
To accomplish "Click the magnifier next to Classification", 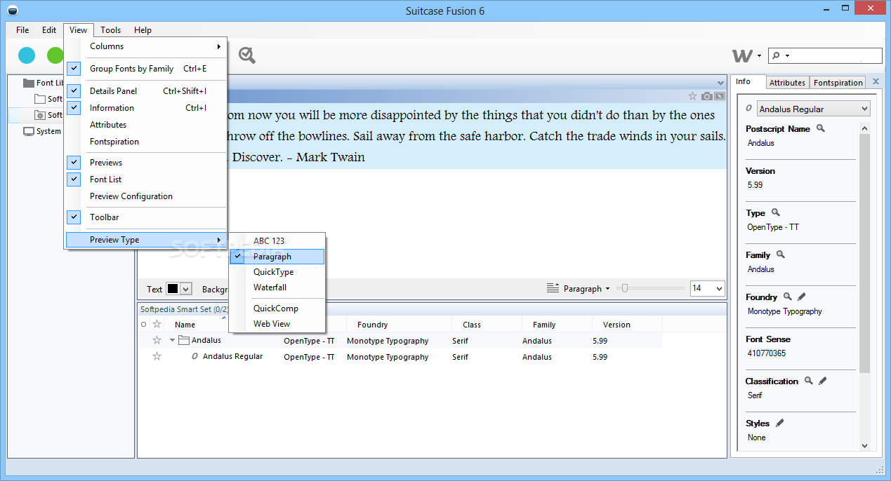I will click(x=808, y=381).
